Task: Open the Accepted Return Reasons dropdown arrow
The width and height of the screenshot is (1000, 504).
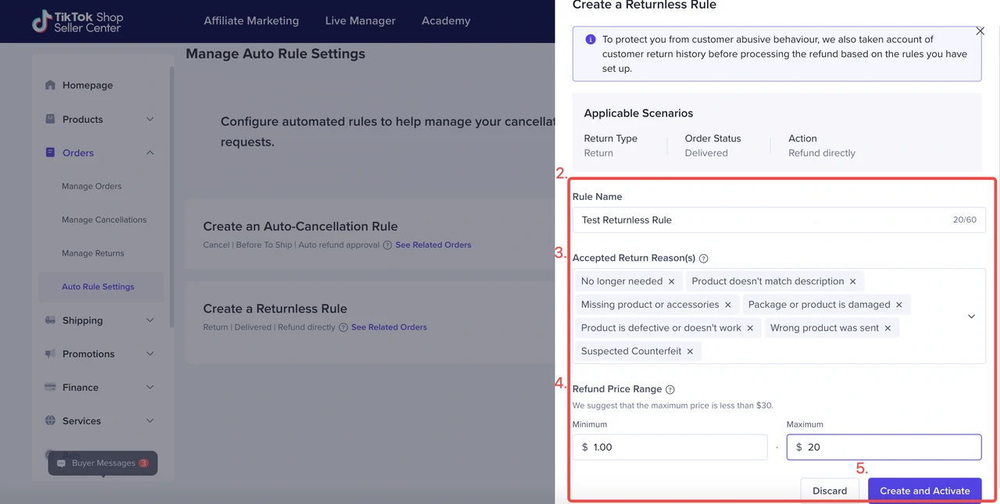Action: 971,316
